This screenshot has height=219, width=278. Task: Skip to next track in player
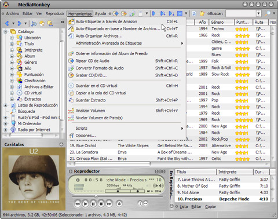click(109, 204)
